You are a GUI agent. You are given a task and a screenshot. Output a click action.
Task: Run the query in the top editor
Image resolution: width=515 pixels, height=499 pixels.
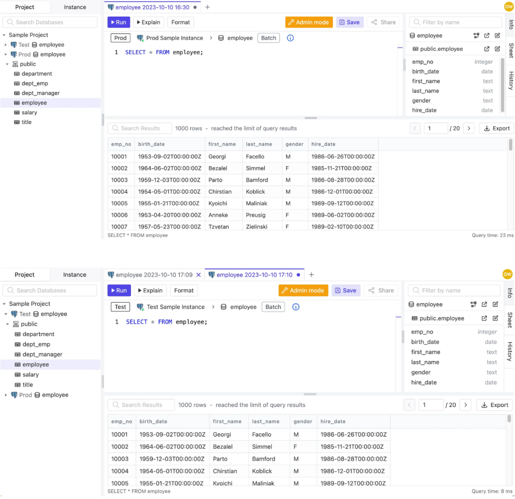click(x=119, y=22)
